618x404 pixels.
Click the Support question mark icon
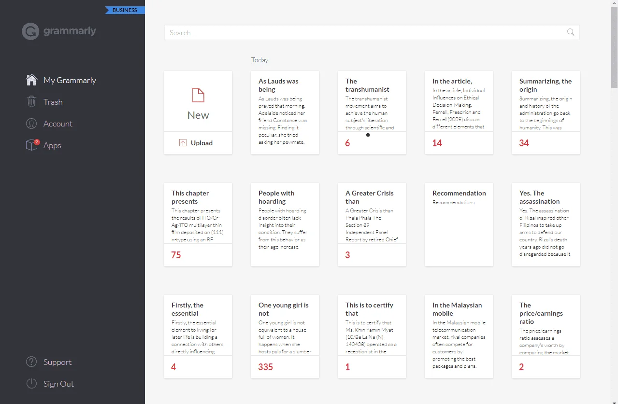[x=31, y=362]
